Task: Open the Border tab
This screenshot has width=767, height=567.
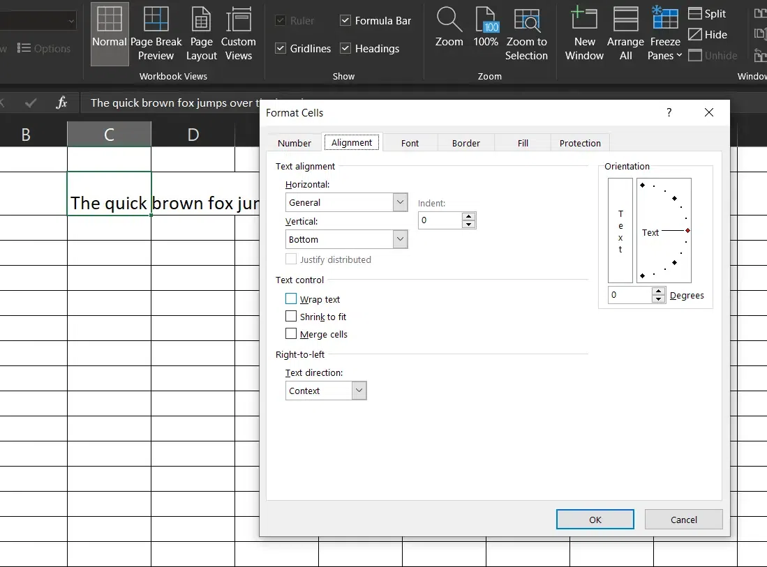Action: click(466, 143)
